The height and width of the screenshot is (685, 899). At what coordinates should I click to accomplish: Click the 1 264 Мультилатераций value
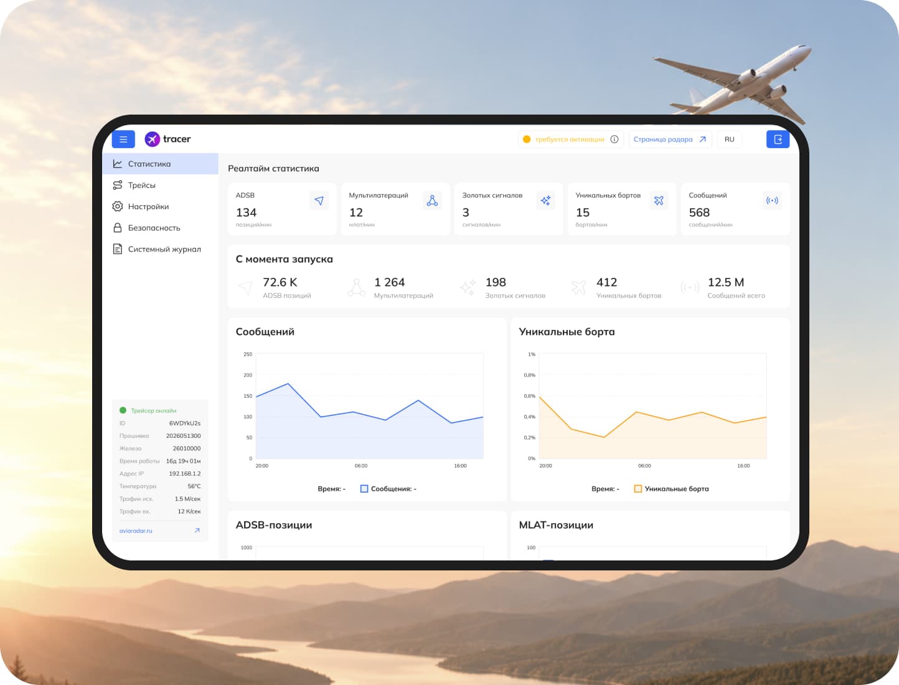(390, 282)
